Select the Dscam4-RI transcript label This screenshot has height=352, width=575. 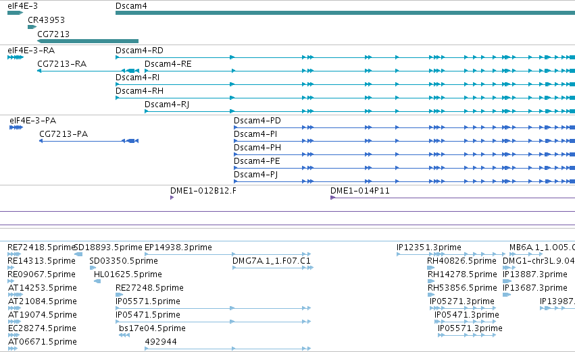tap(138, 78)
